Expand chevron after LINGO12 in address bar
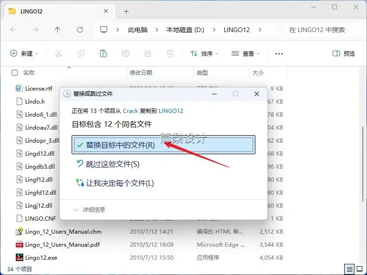 click(260, 30)
